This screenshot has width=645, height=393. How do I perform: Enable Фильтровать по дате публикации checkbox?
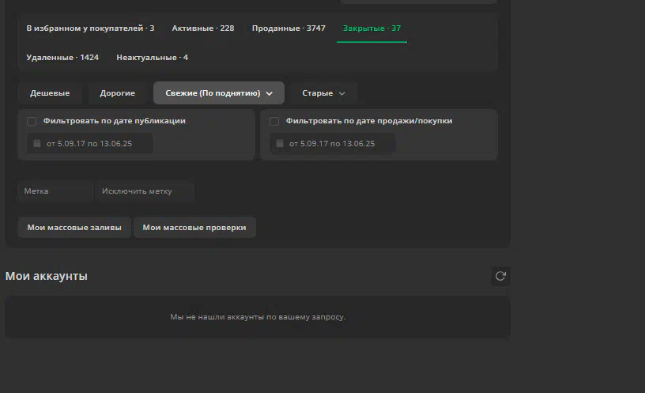tap(32, 121)
